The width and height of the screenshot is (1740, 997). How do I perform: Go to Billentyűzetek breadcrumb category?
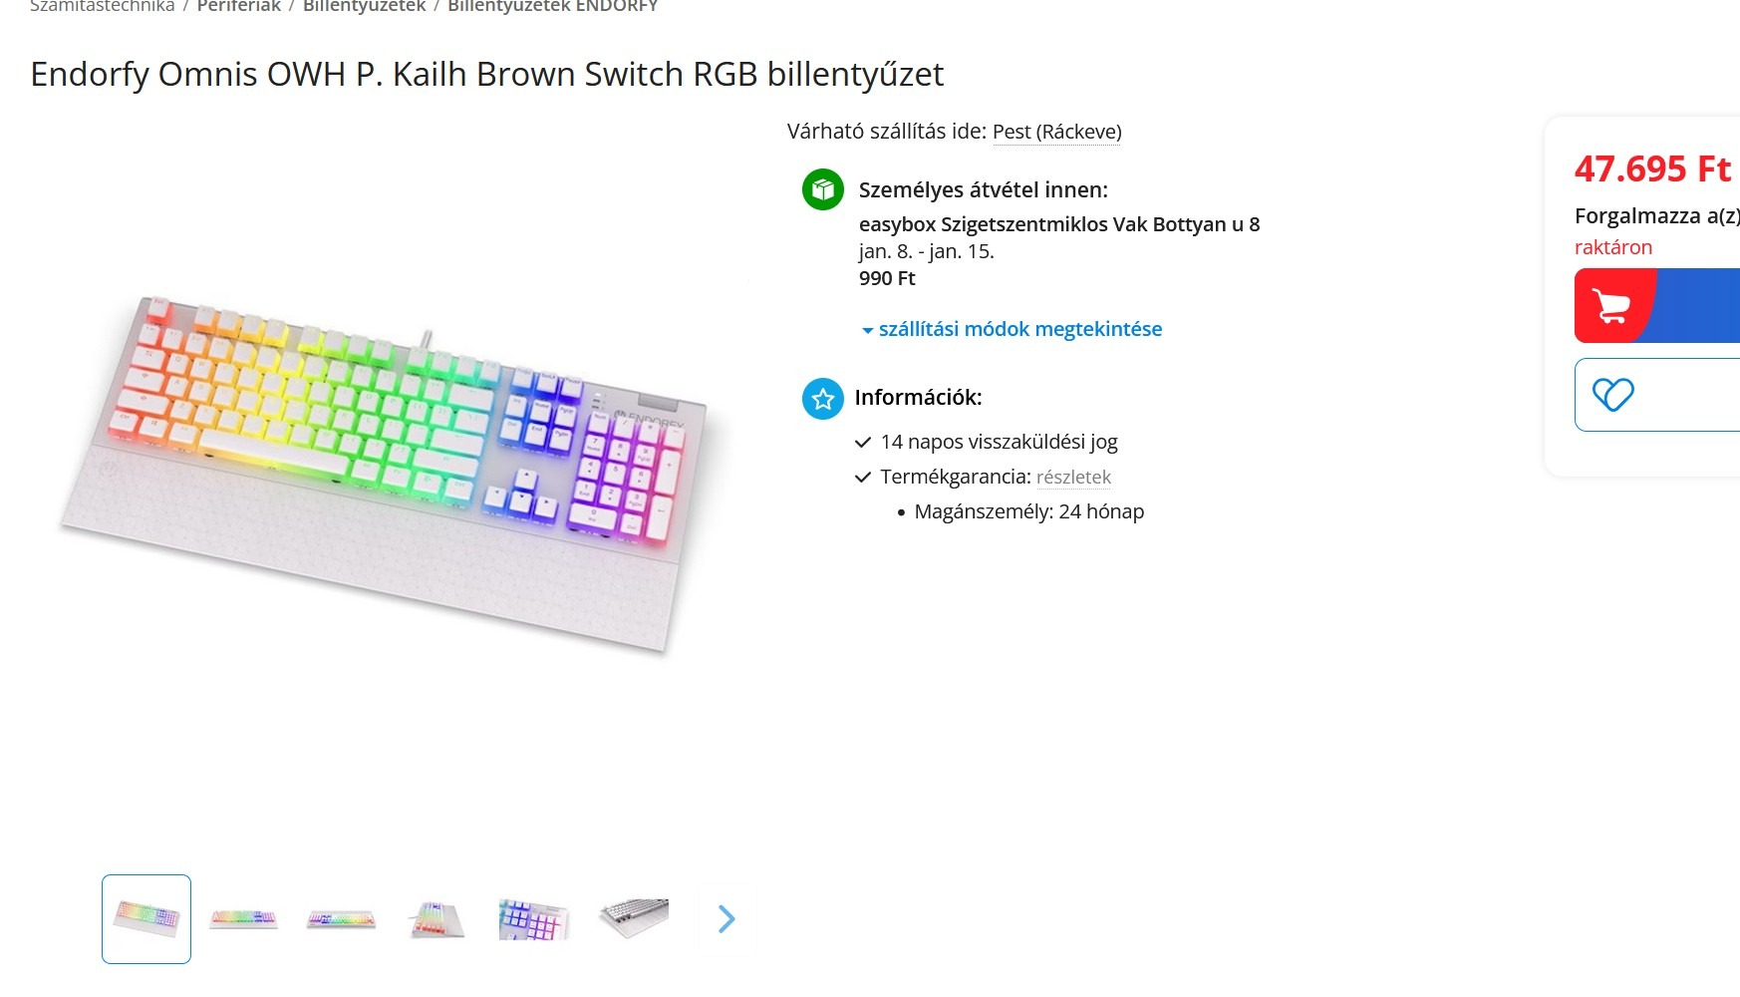(x=364, y=6)
